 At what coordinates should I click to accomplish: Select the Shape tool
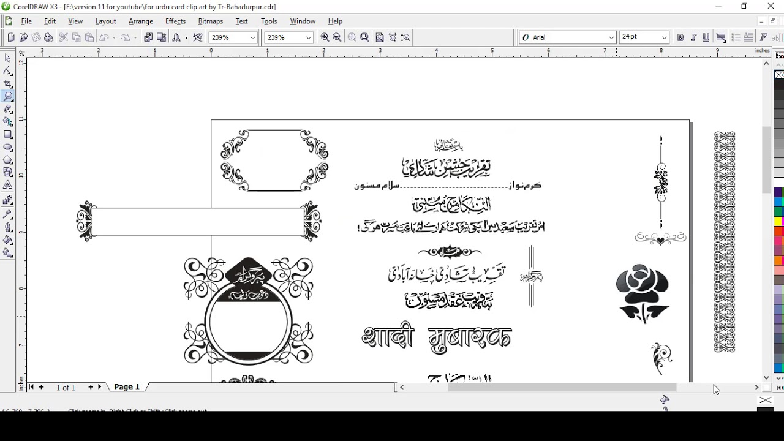(x=8, y=71)
